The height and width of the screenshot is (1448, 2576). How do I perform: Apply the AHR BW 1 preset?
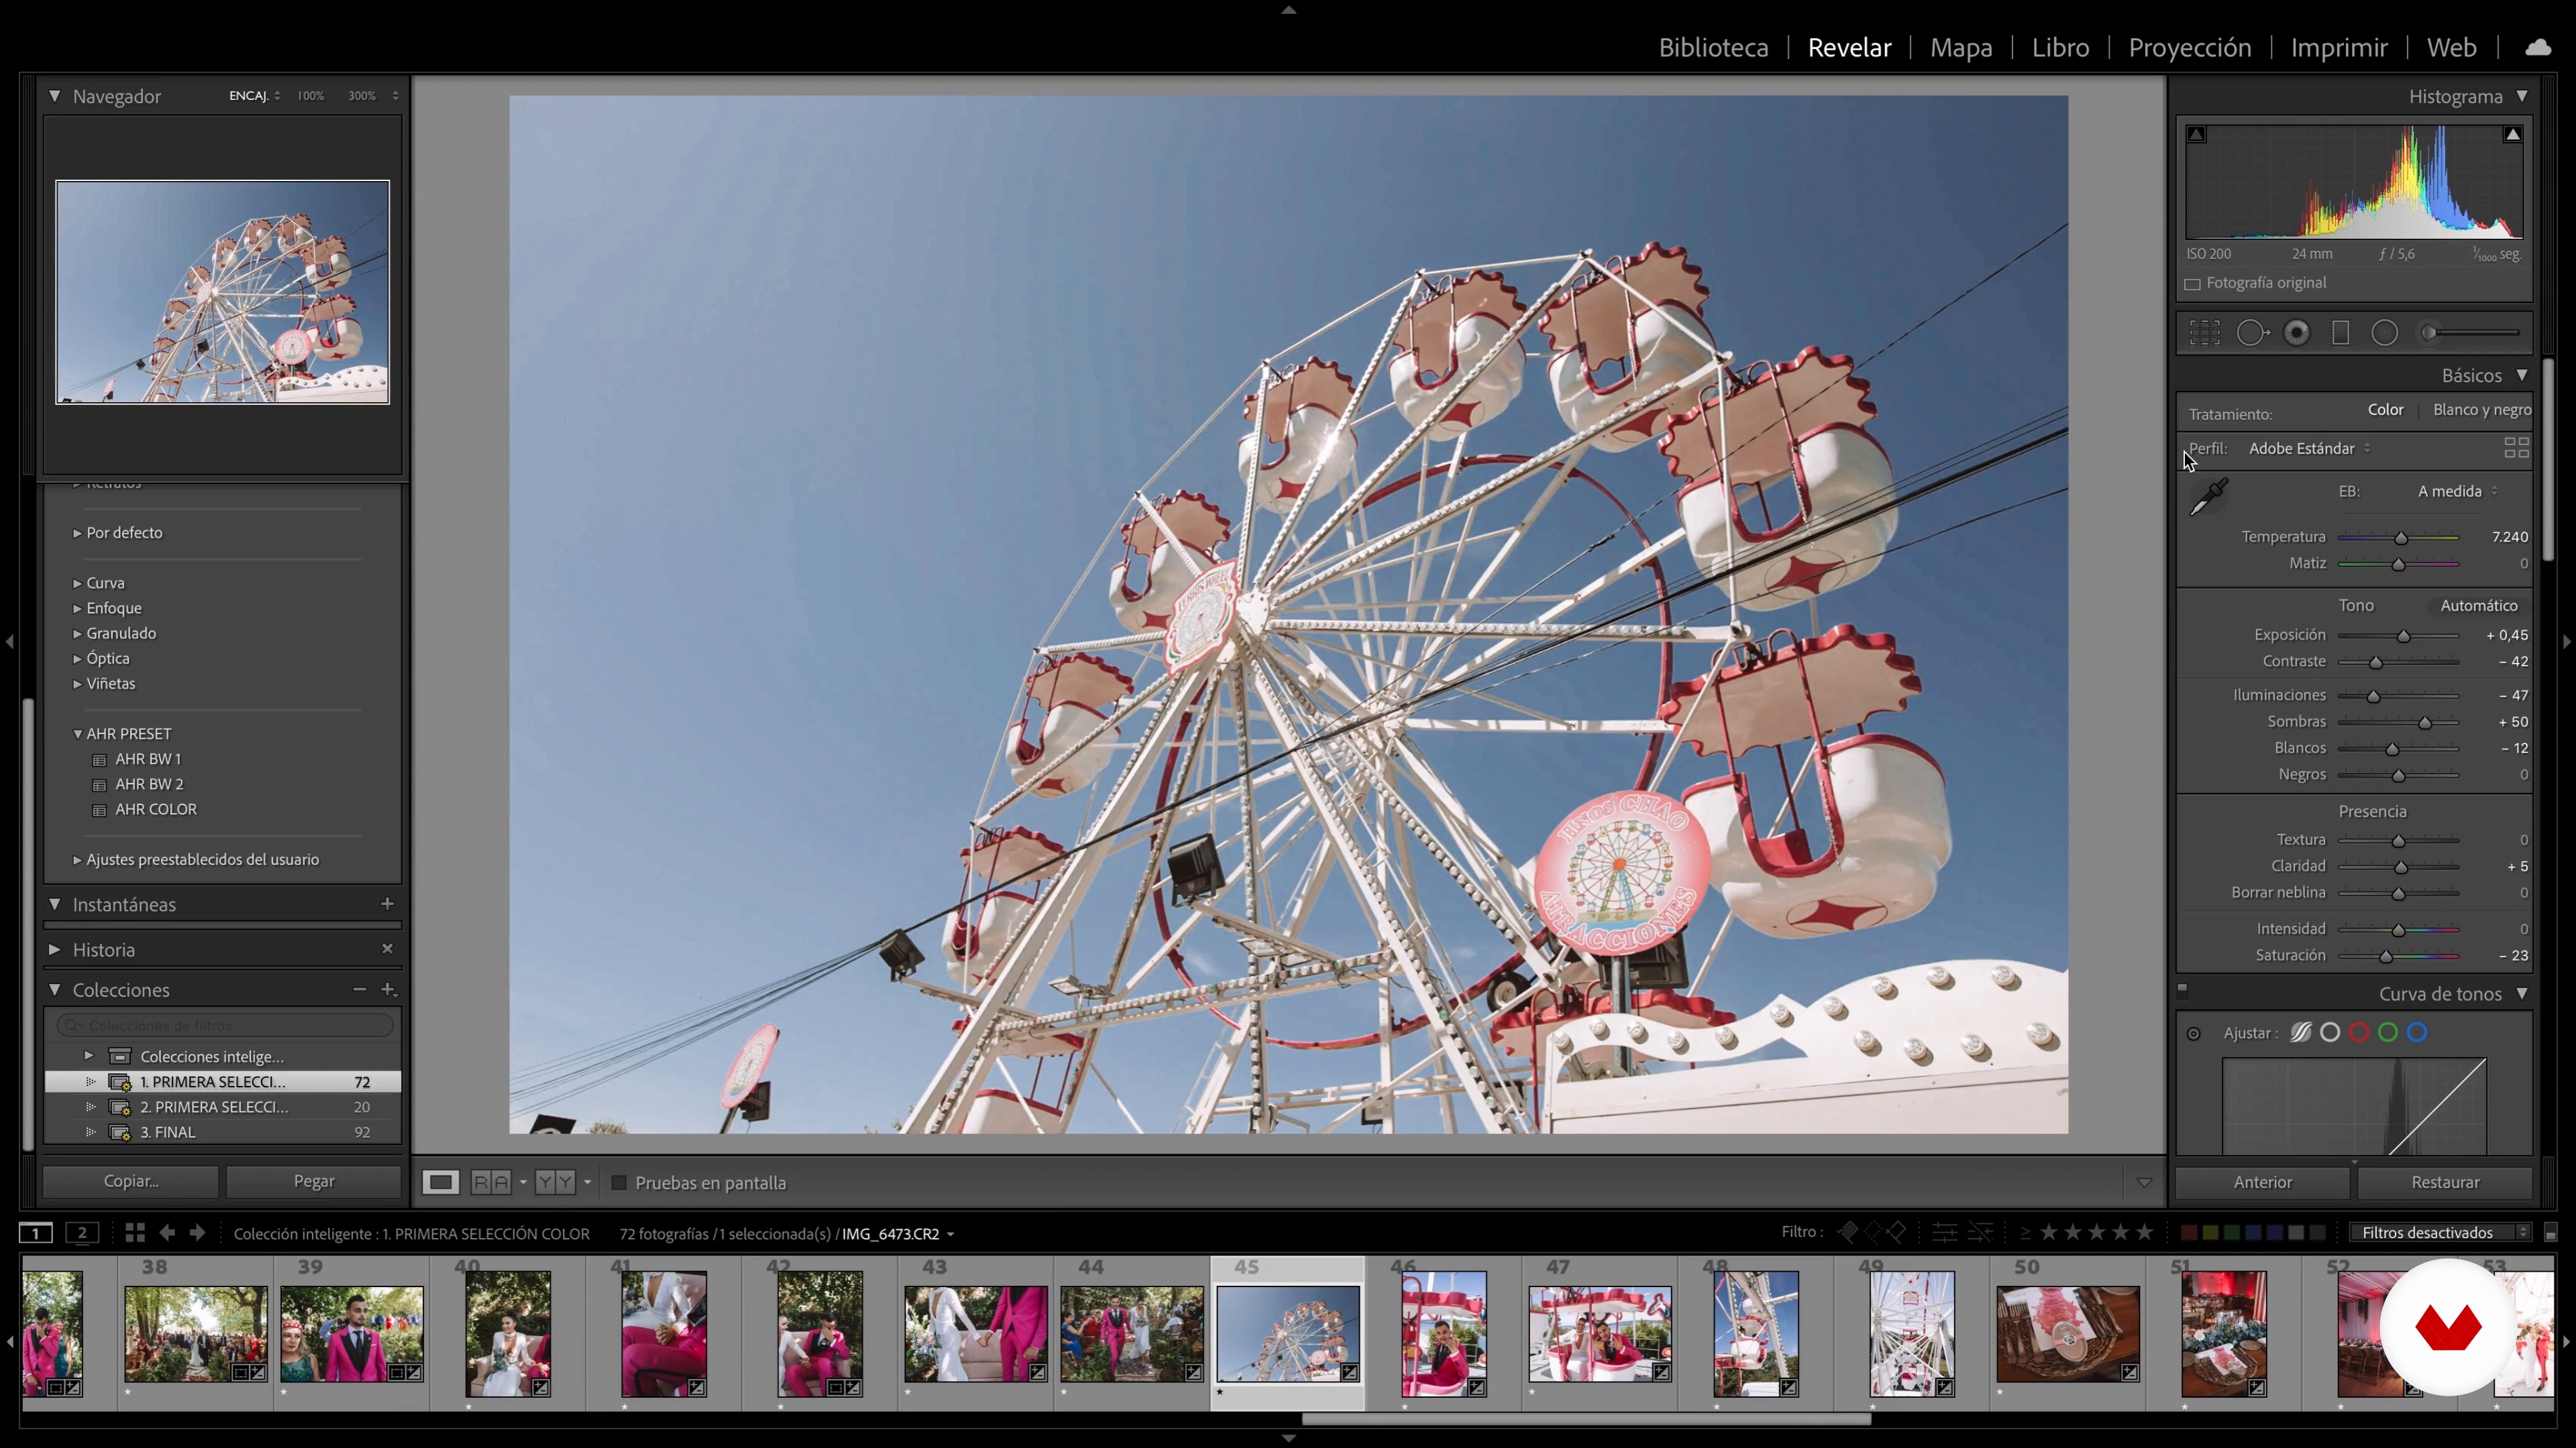(148, 758)
